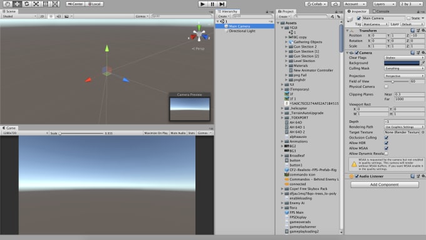Click the scene orientation gizmo
This screenshot has height=240, width=426.
(199, 34)
